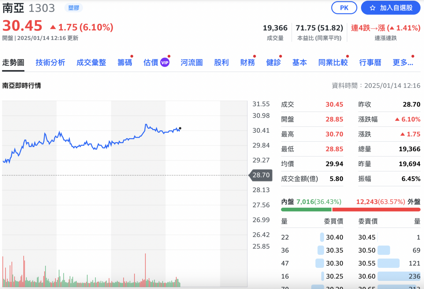
Task: Click the 連4跌→漲 streak indicator
Action: (x=385, y=28)
